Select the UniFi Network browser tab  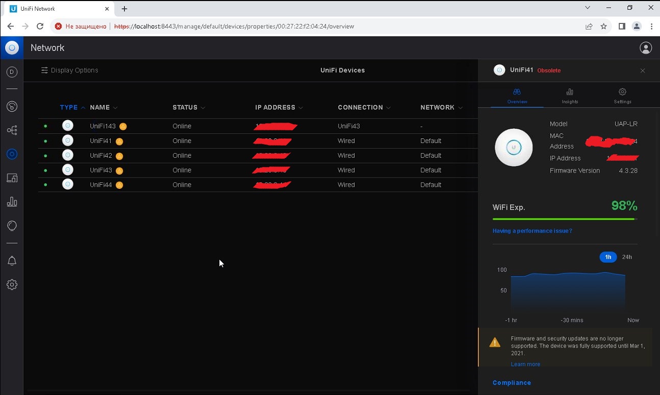pyautogui.click(x=59, y=9)
